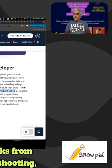Open the Events navigation item
The image size is (112, 168).
point(16,42)
